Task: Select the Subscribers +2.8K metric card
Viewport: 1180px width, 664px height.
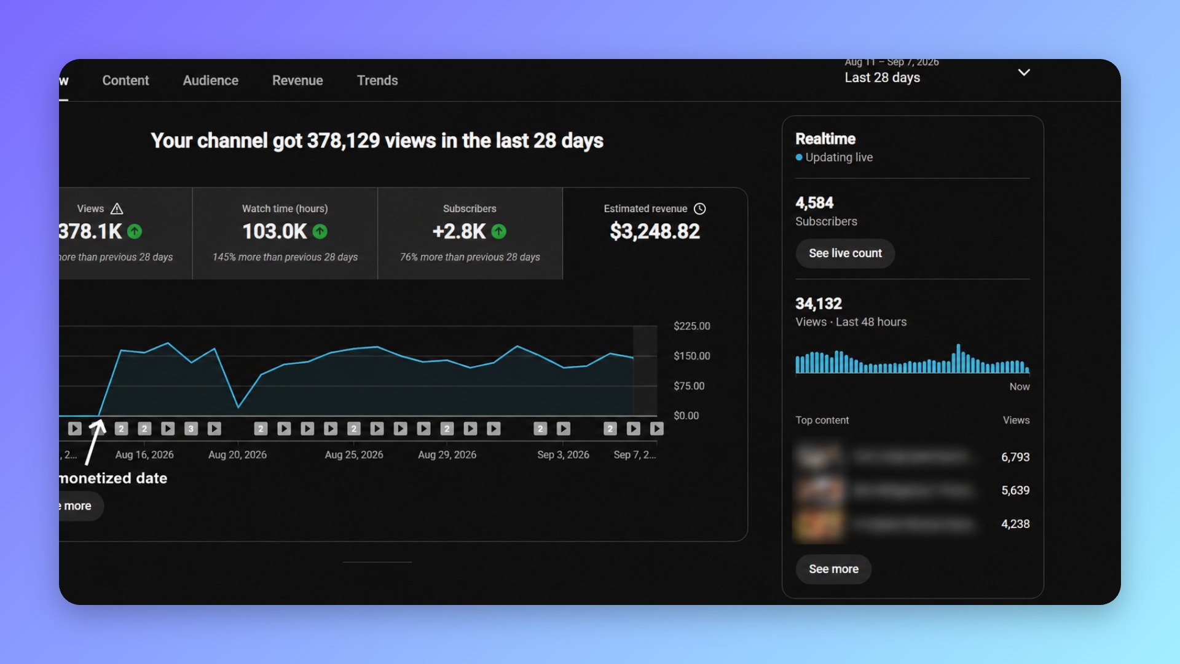Action: (x=470, y=234)
